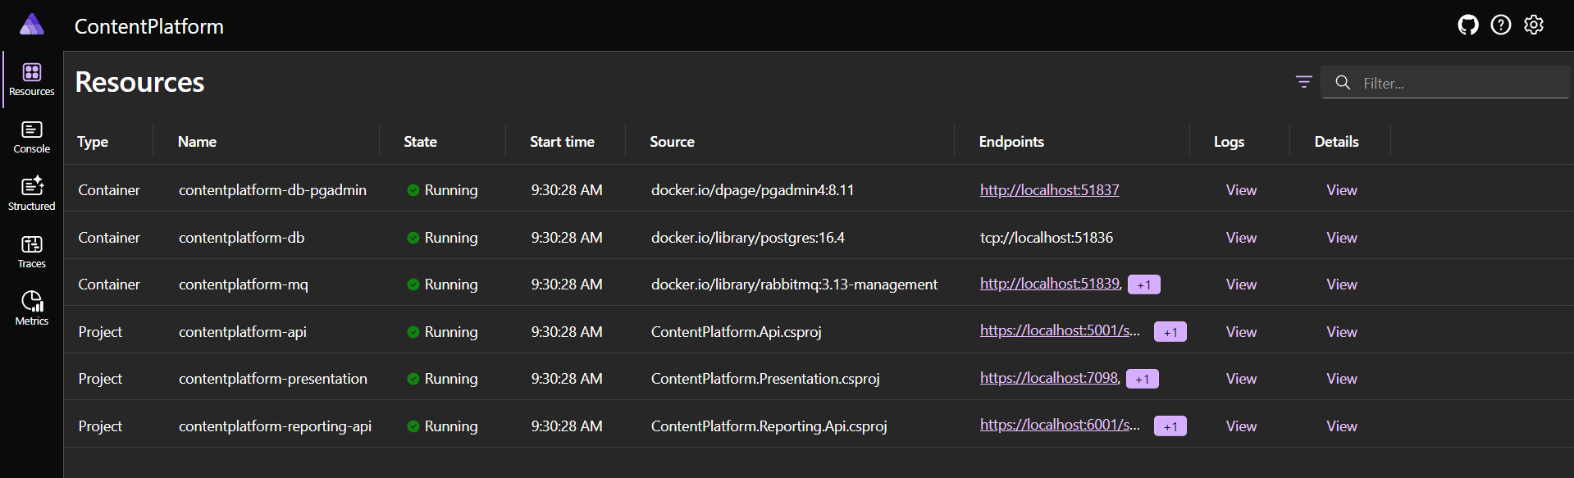This screenshot has width=1574, height=478.
Task: View logs for contentplatform-mq
Action: (x=1241, y=285)
